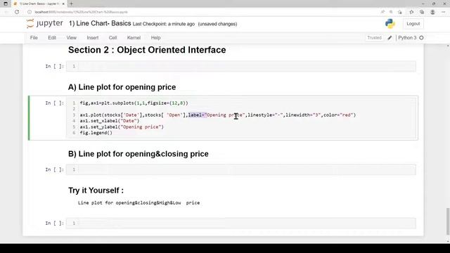Click the empty code cell under Section 2 heading

pos(240,66)
